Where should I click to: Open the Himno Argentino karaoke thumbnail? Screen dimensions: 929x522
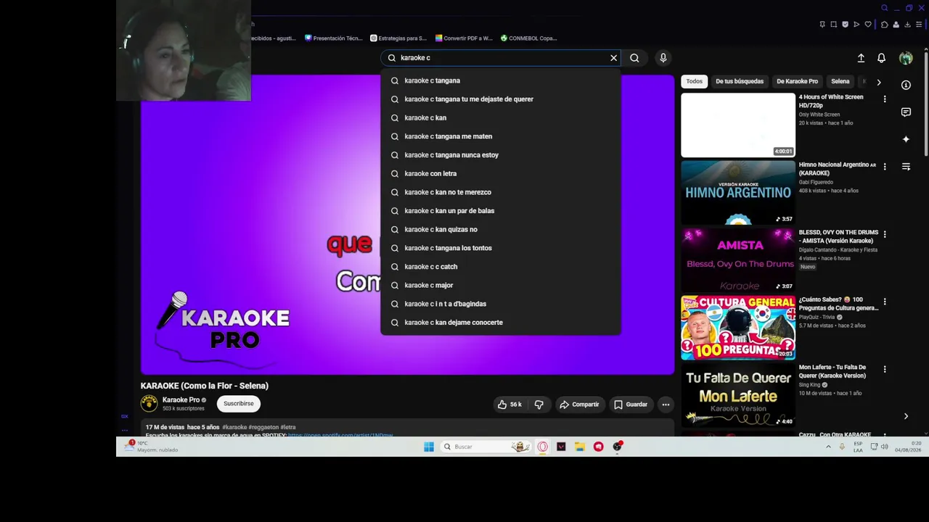click(x=738, y=193)
